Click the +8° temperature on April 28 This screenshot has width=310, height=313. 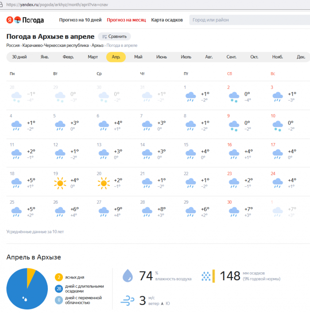click(x=162, y=209)
